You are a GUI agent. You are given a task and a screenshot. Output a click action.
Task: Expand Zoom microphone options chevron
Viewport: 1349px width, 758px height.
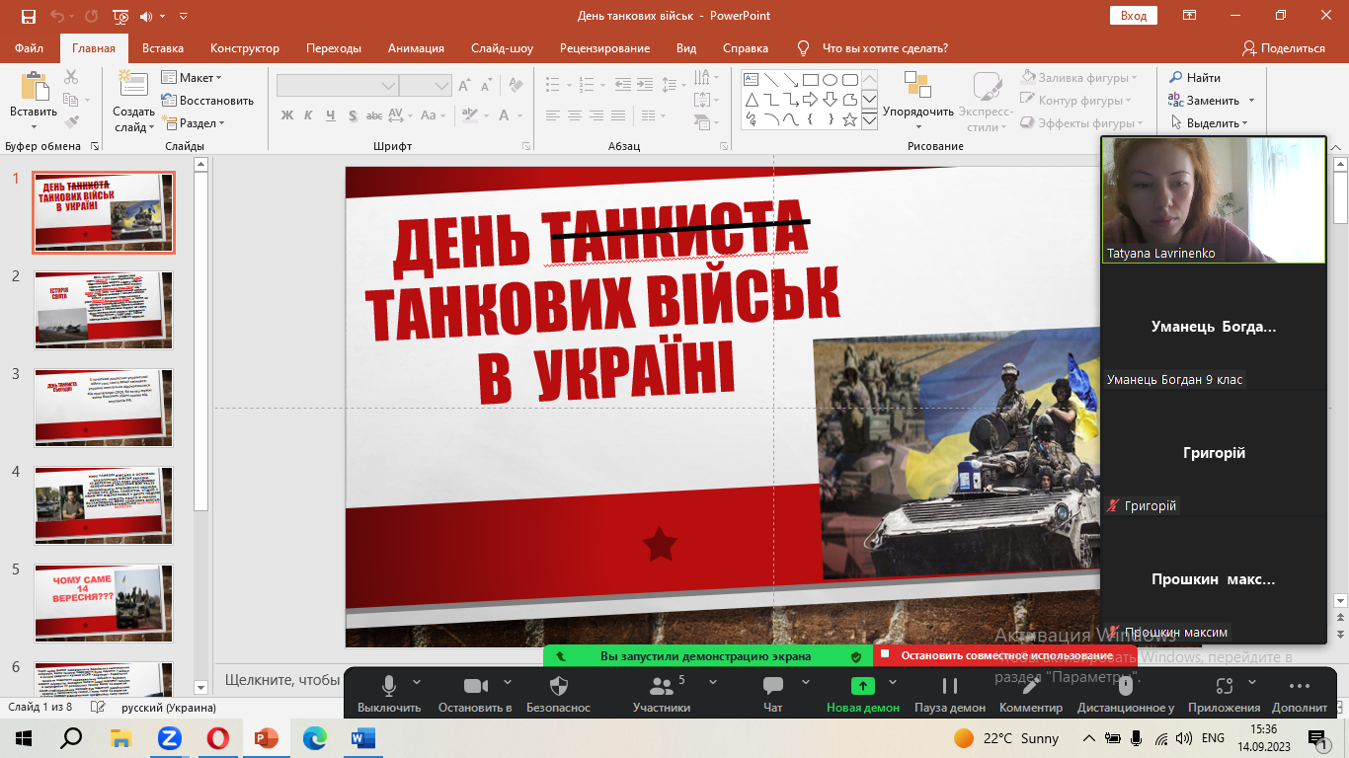click(x=417, y=682)
